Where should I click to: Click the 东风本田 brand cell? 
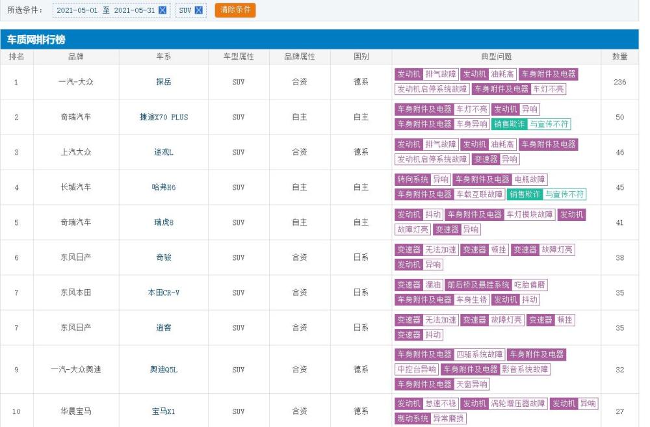[x=76, y=292]
